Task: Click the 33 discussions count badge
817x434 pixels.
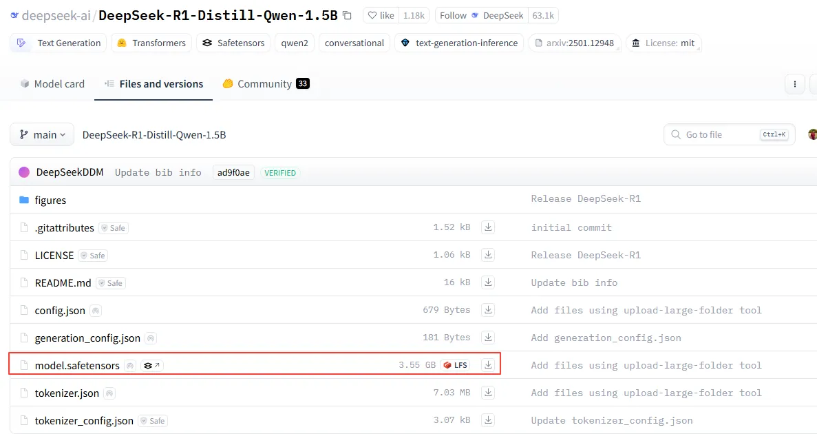Action: click(303, 83)
